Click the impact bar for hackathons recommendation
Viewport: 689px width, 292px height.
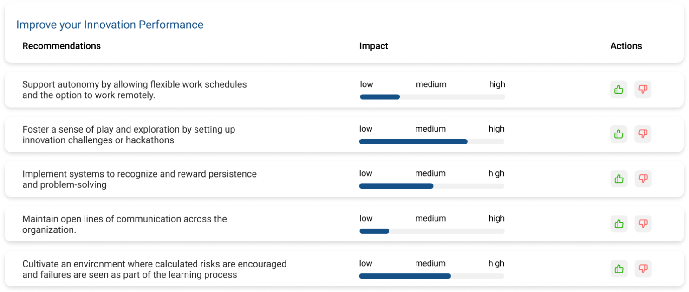(431, 141)
